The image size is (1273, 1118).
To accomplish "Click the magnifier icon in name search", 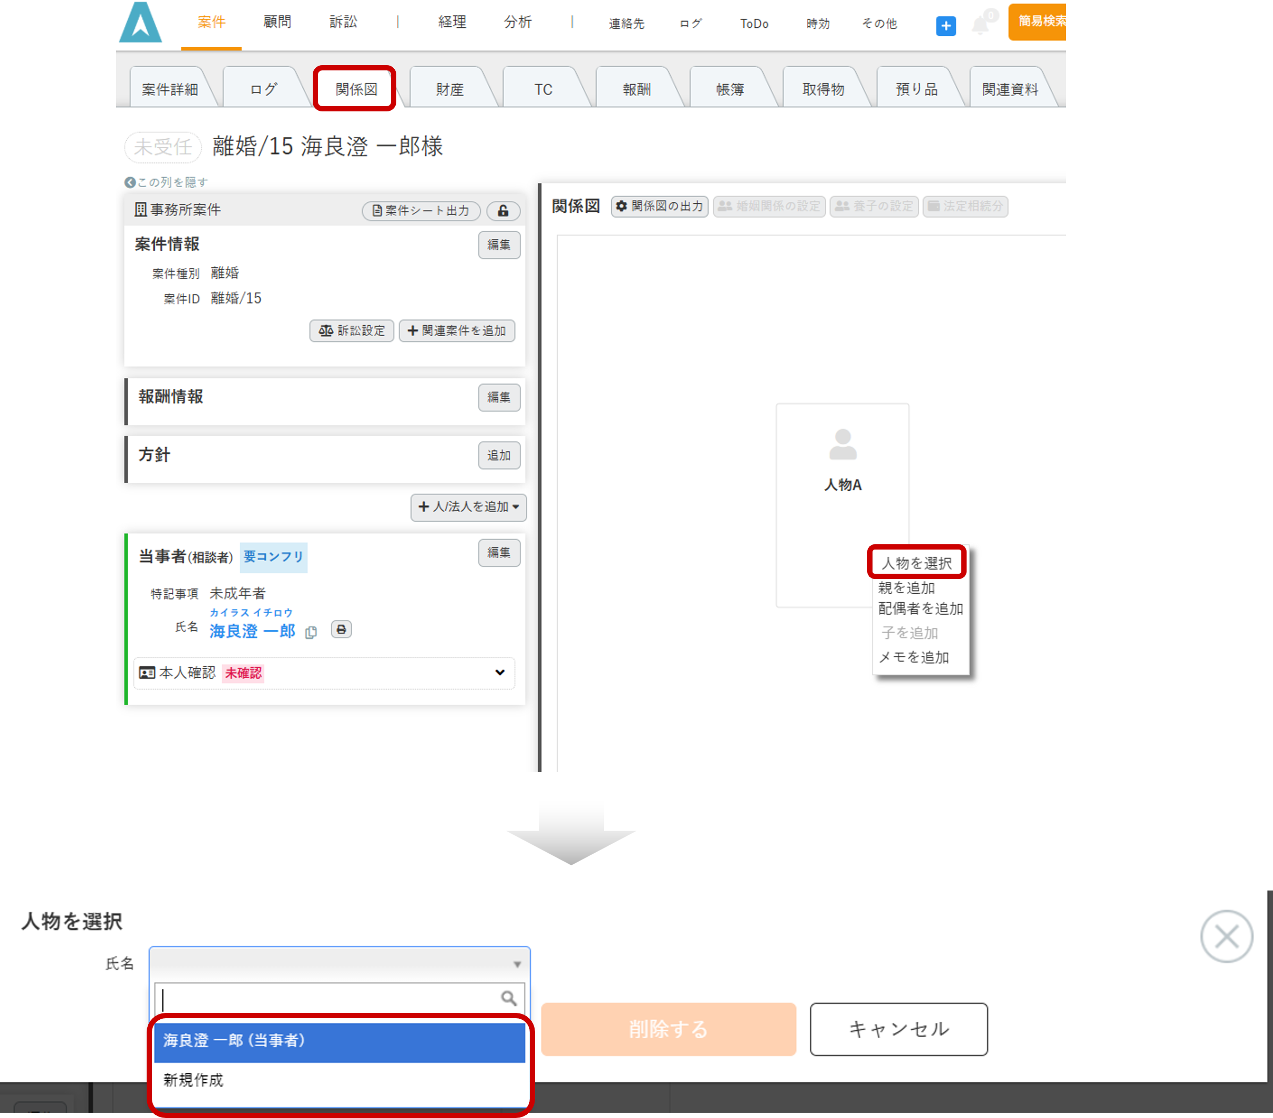I will tap(509, 999).
